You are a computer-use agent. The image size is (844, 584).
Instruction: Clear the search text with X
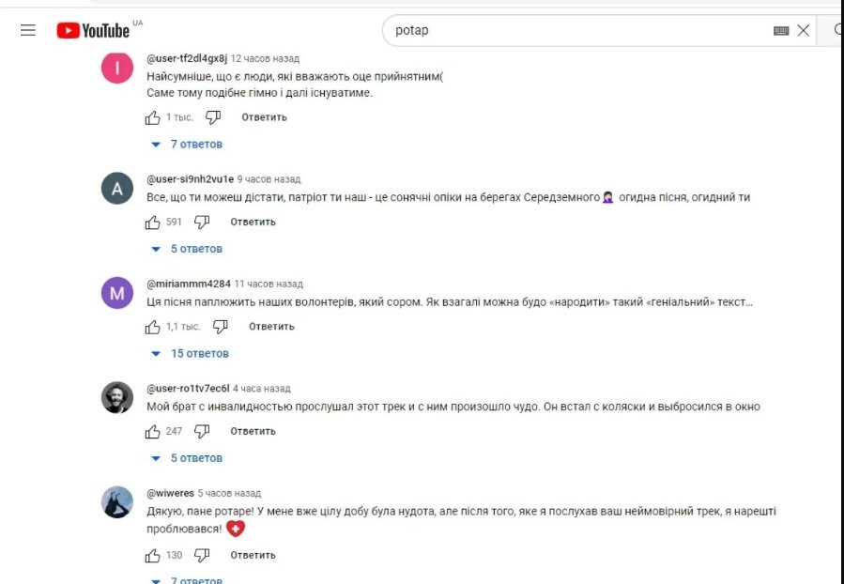803,31
